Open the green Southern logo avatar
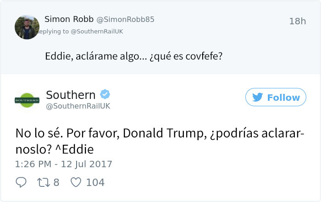This screenshot has height=202, width=321. (x=27, y=100)
